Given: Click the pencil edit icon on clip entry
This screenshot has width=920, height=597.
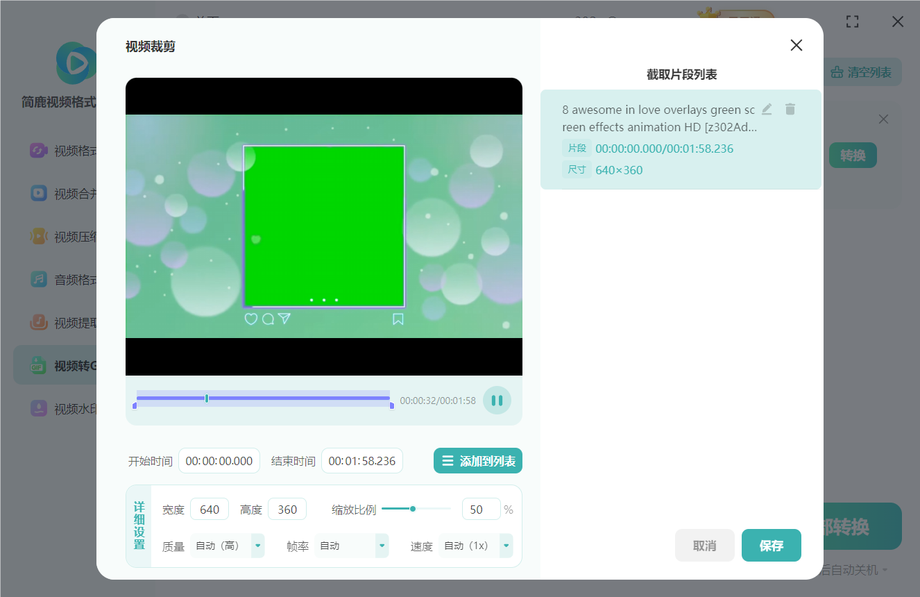Looking at the screenshot, I should point(767,109).
